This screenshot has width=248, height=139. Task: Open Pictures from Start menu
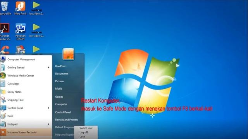[60, 81]
